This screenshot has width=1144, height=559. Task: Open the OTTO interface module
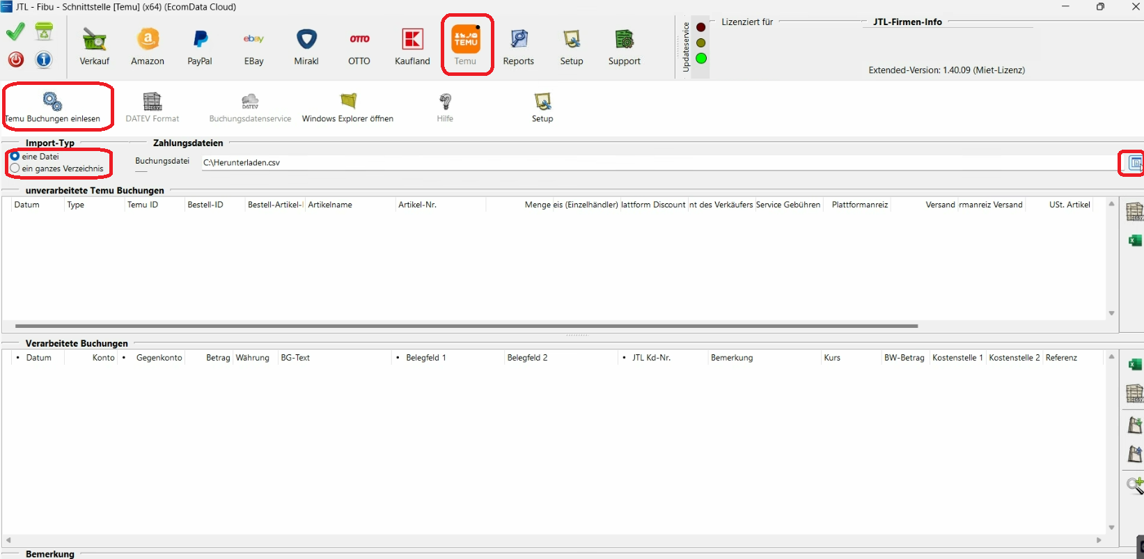point(359,46)
